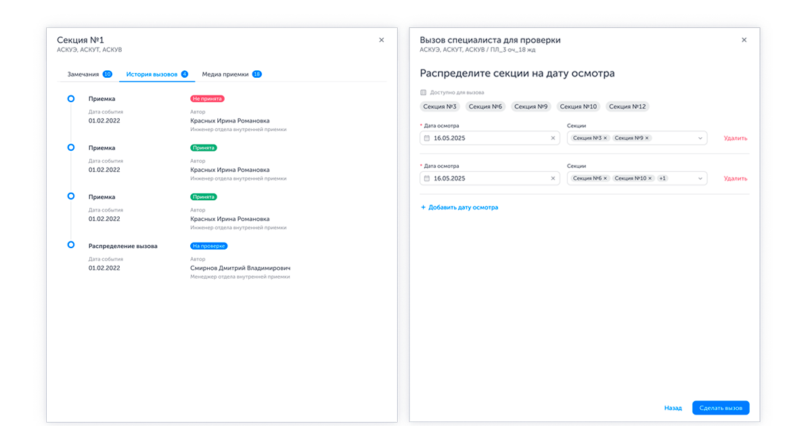Select the timeline node of Распределение вызова
812x426 pixels.
[x=70, y=245]
